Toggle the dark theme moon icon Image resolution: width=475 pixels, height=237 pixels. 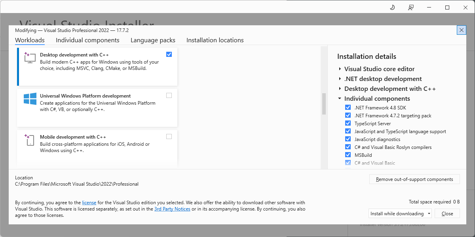(392, 8)
